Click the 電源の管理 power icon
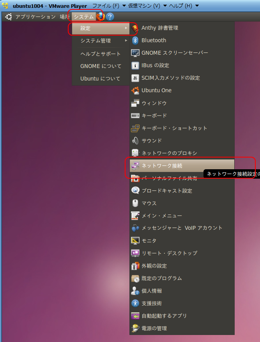 [135, 328]
